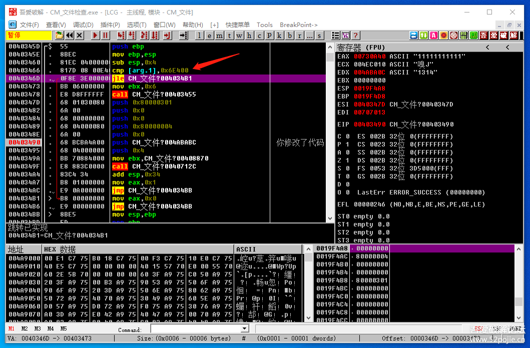Open the BreakPoint-> menu
This screenshot has width=530, height=348.
point(298,24)
